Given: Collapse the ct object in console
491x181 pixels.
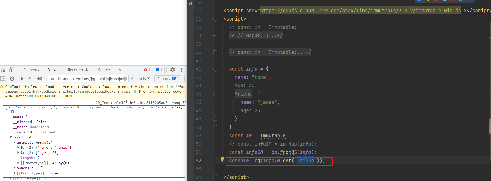Looking at the screenshot, I should click(7, 109).
